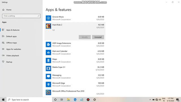
Task: Click the Mail and Calendar icon
Action: [48, 52]
